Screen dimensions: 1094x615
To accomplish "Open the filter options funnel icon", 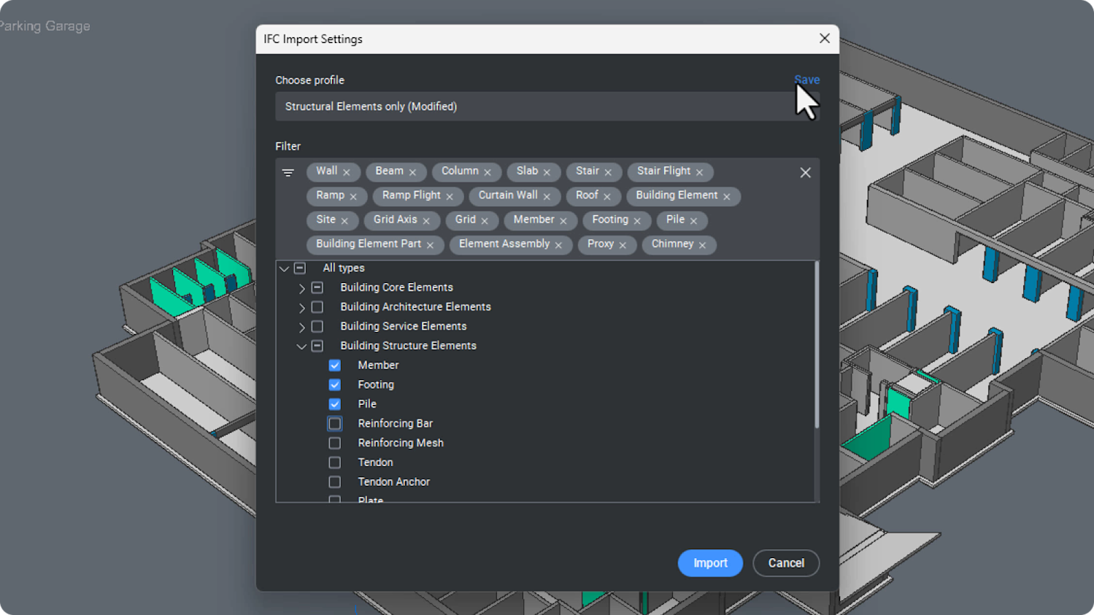I will [288, 172].
